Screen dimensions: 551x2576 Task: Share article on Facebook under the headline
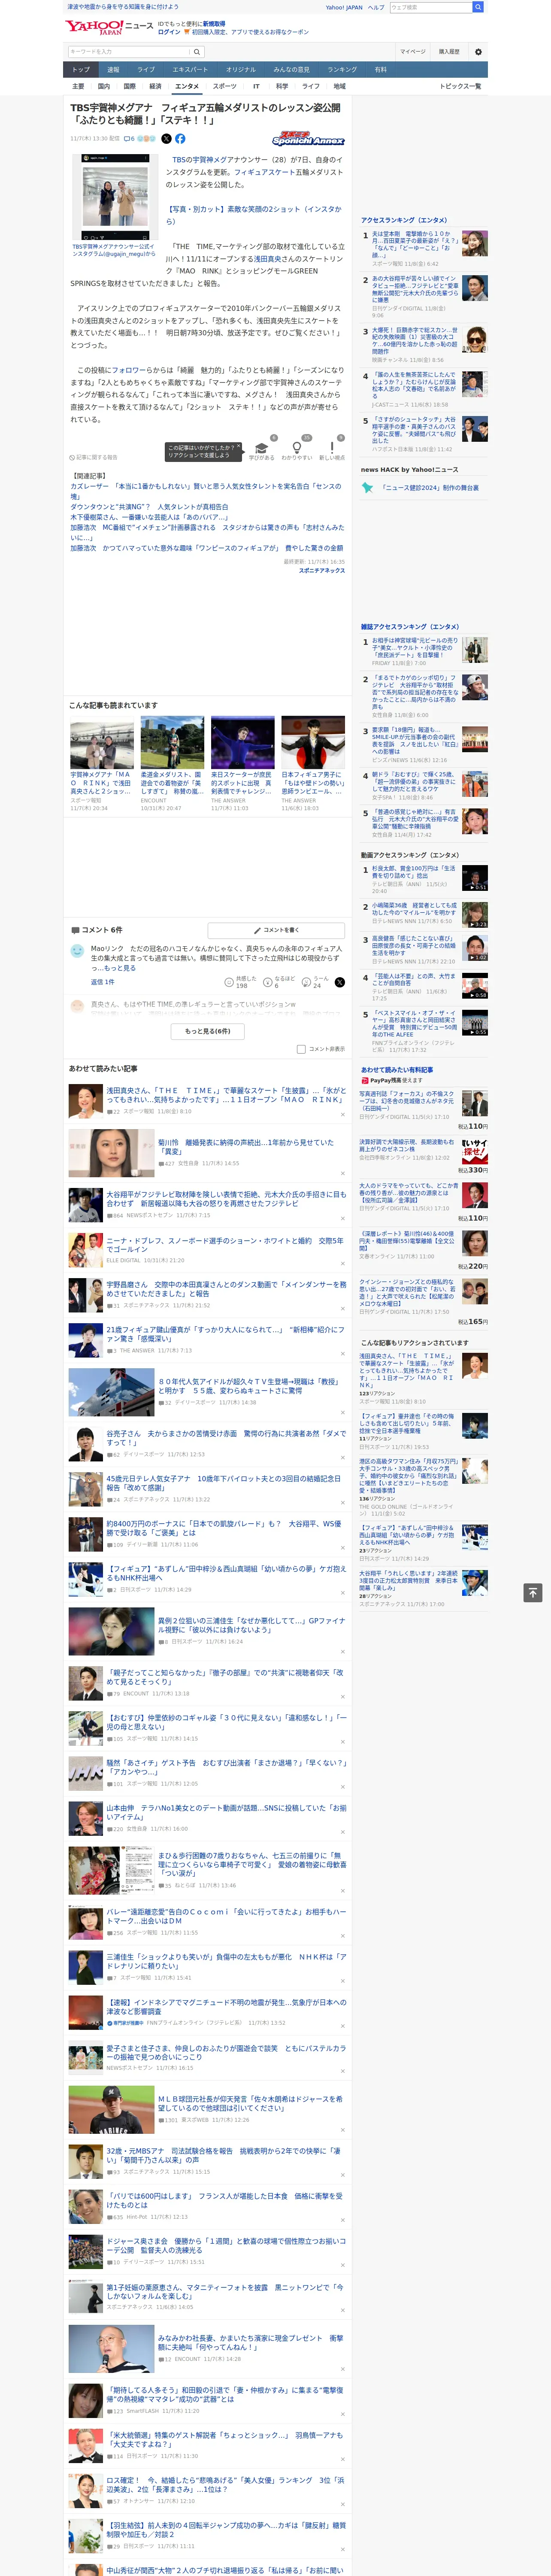click(x=180, y=139)
